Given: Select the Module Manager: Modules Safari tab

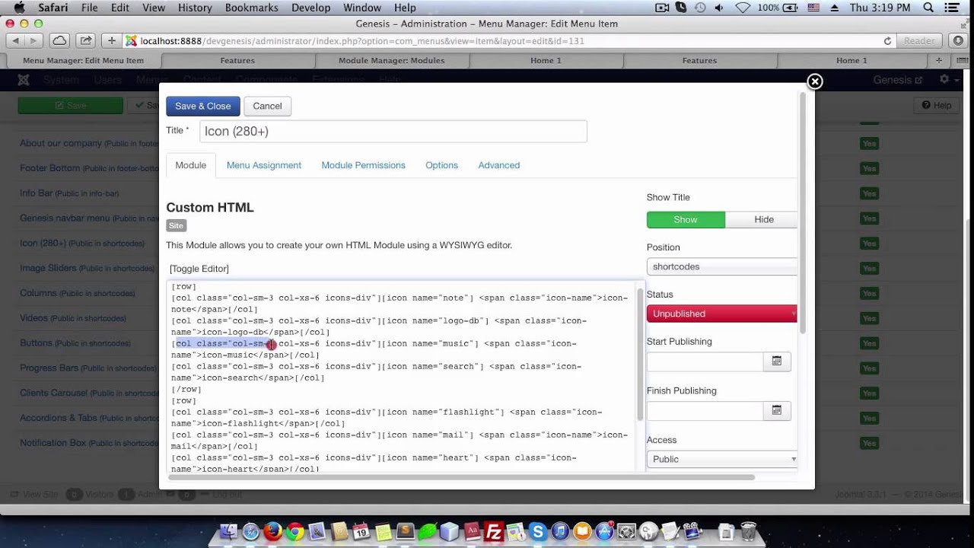Looking at the screenshot, I should pyautogui.click(x=391, y=60).
